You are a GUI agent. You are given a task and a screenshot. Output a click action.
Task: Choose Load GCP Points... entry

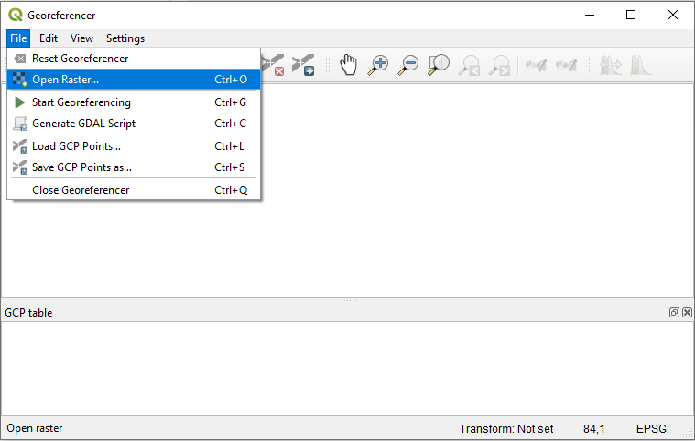click(134, 146)
